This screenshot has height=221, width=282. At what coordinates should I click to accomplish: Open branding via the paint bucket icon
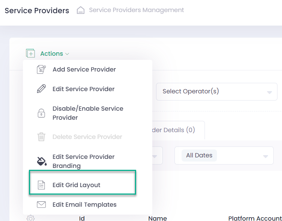coord(41,161)
